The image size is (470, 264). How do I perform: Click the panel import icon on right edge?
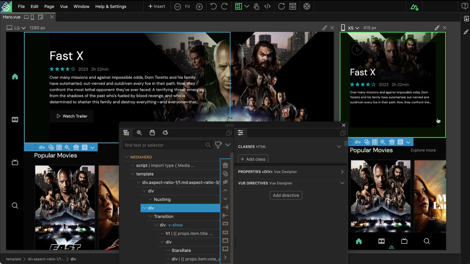click(466, 19)
